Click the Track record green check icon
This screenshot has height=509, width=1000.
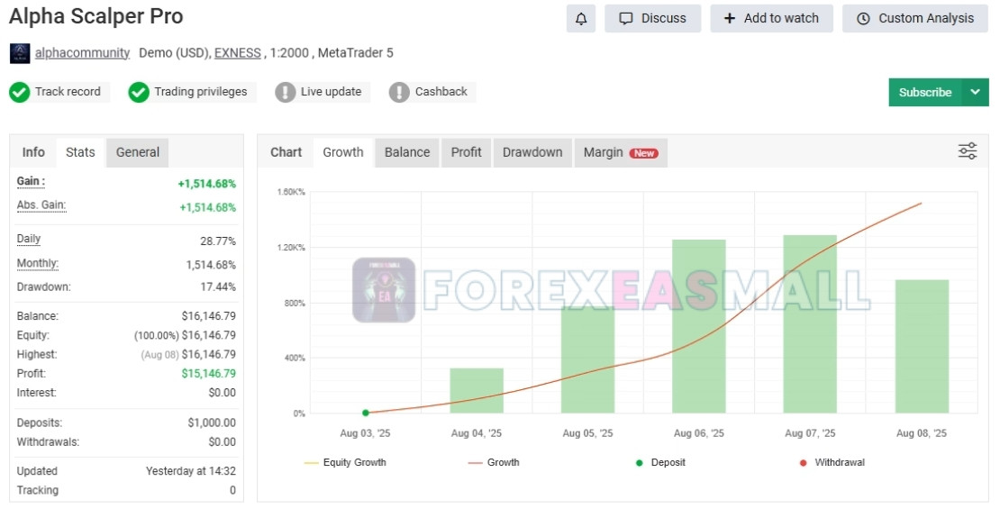pos(19,93)
